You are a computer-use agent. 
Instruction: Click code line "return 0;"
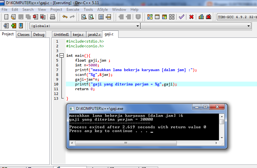pos(85,89)
